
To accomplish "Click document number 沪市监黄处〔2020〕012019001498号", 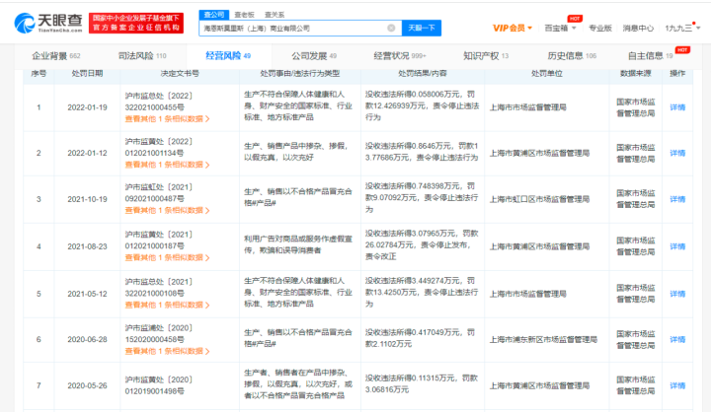I will pos(159,385).
